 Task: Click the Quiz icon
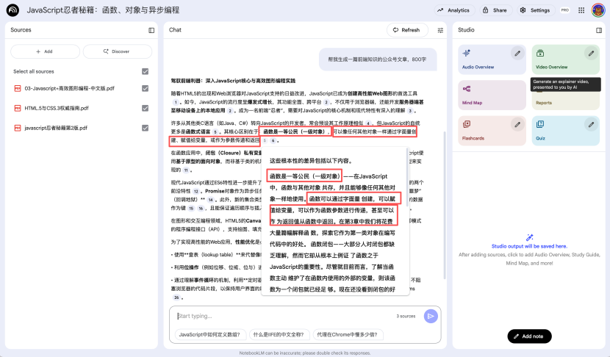coord(540,124)
